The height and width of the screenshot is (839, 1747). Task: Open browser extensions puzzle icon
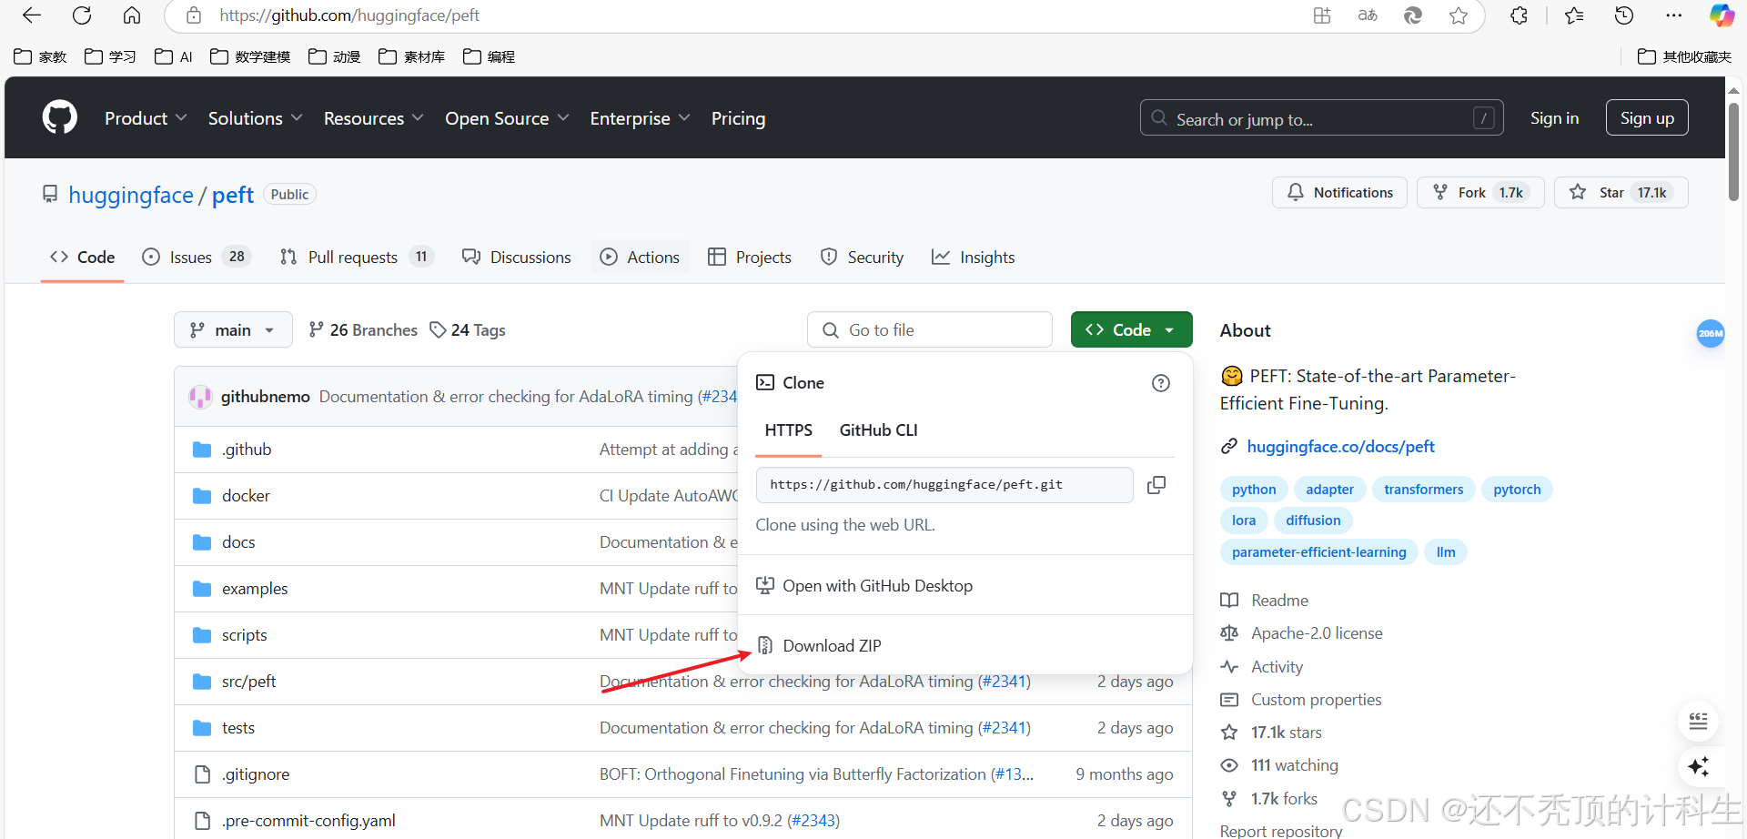(x=1519, y=15)
